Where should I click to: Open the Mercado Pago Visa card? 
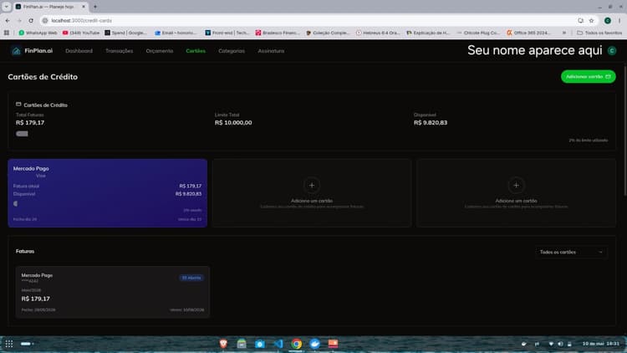pos(108,193)
